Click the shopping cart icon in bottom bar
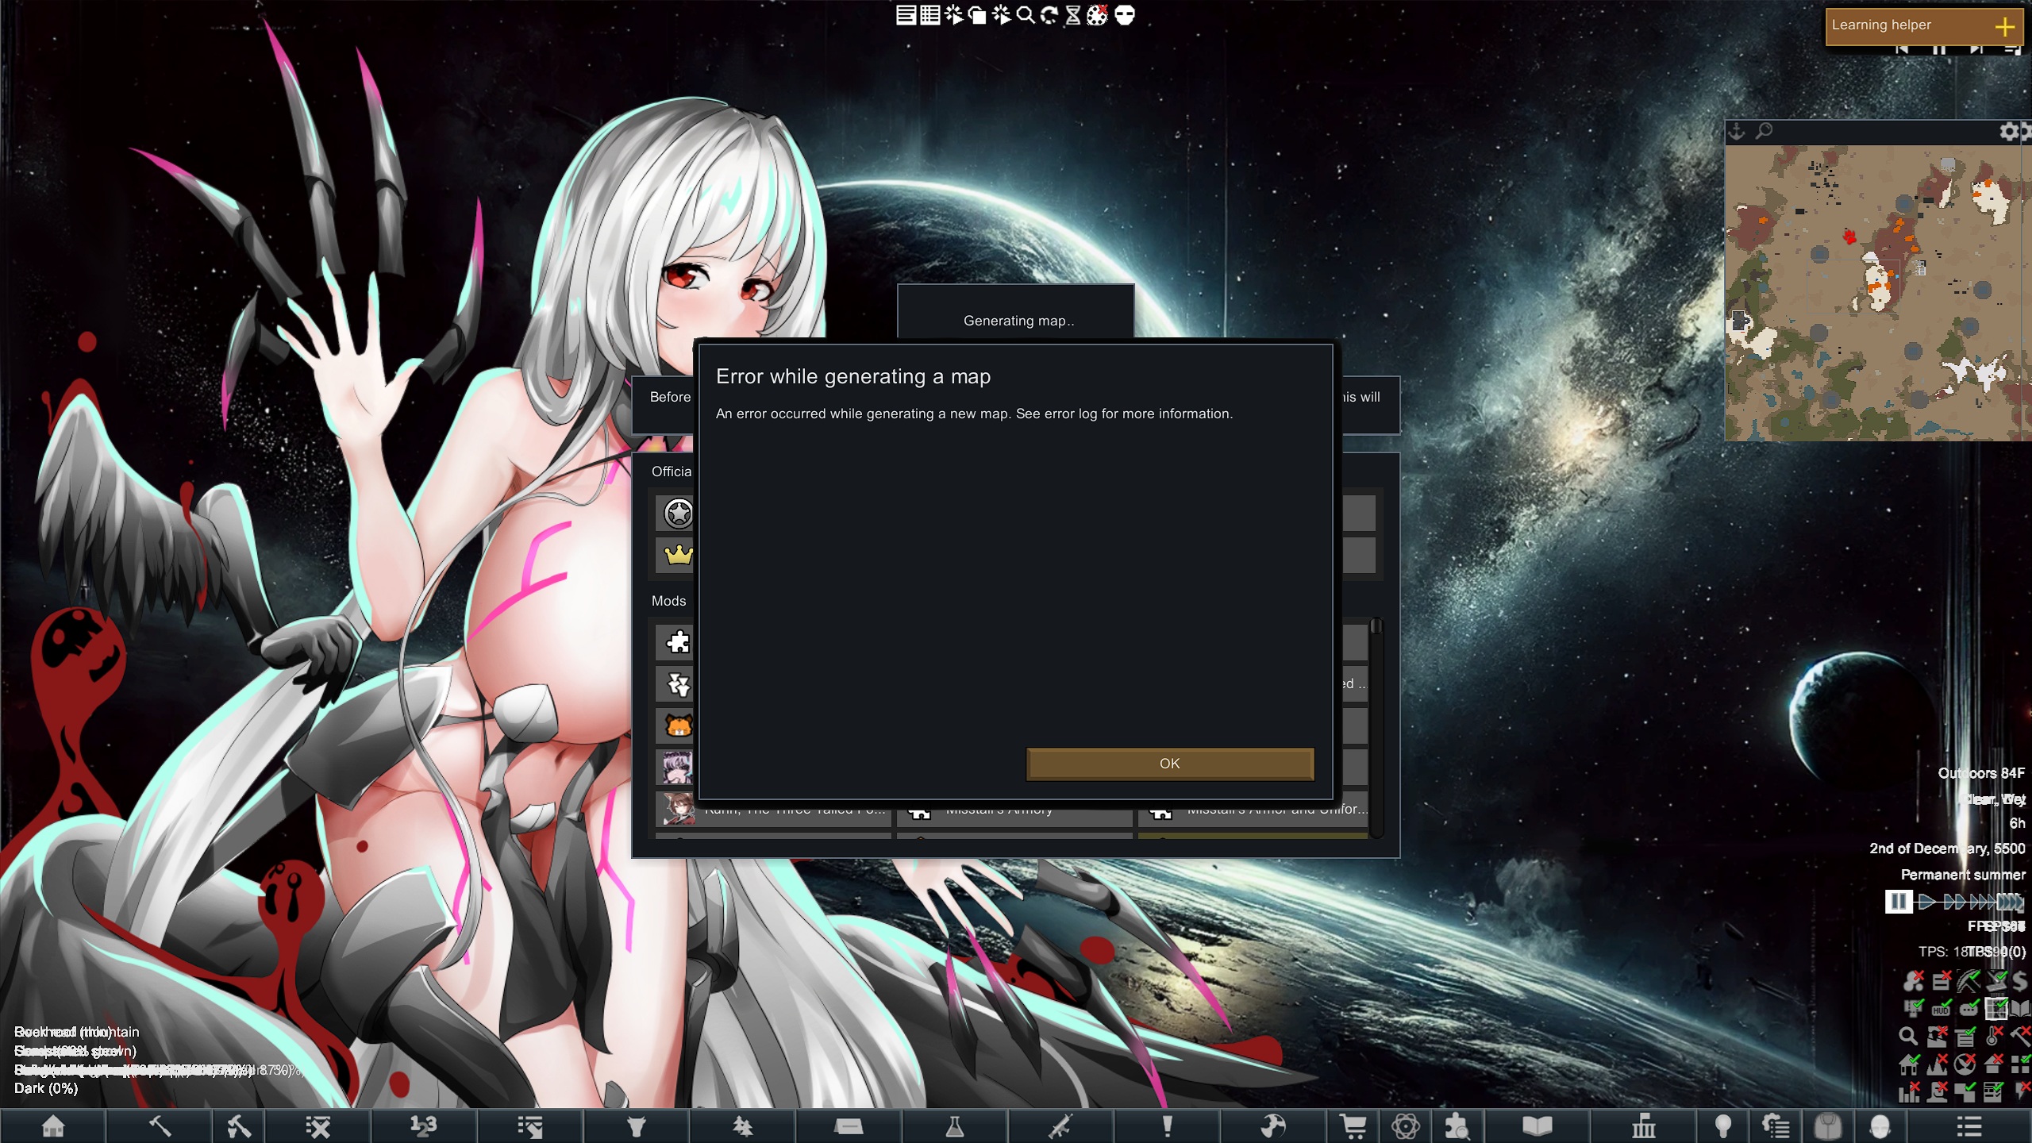Screen dimensions: 2032x1143 (1353, 1126)
